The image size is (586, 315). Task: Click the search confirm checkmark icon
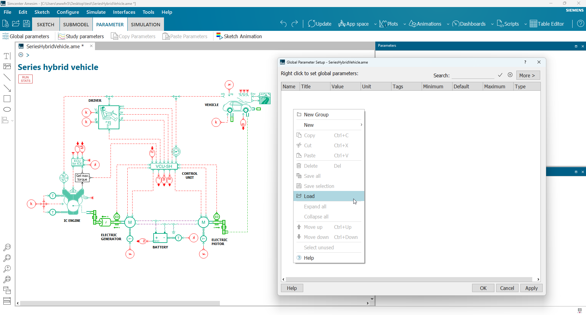tap(500, 75)
